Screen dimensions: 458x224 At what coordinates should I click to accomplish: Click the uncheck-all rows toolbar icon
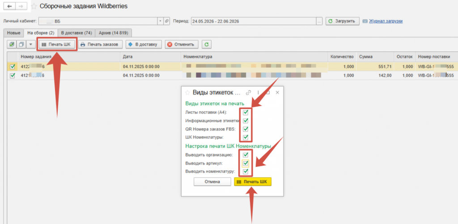[x=21, y=45]
